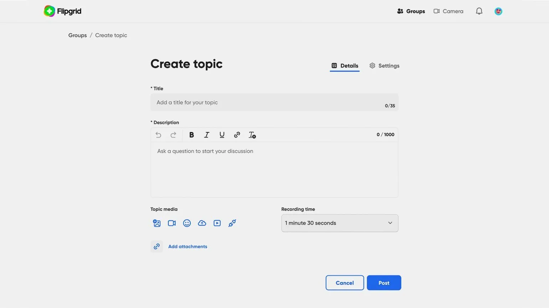Add an image as topic media

click(157, 223)
